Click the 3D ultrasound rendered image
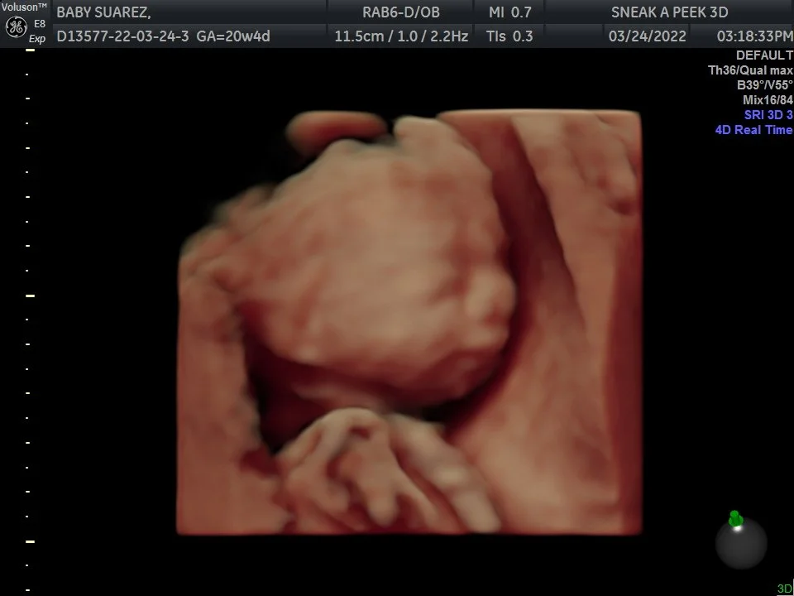This screenshot has height=596, width=794. [409, 322]
